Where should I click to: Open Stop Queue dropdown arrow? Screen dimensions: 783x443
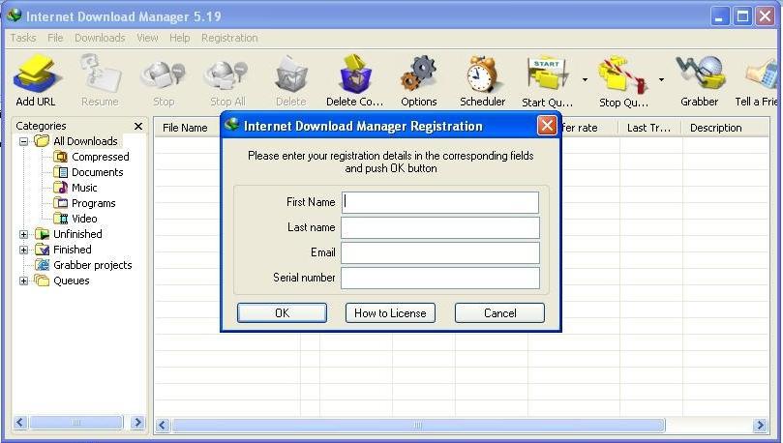point(661,79)
